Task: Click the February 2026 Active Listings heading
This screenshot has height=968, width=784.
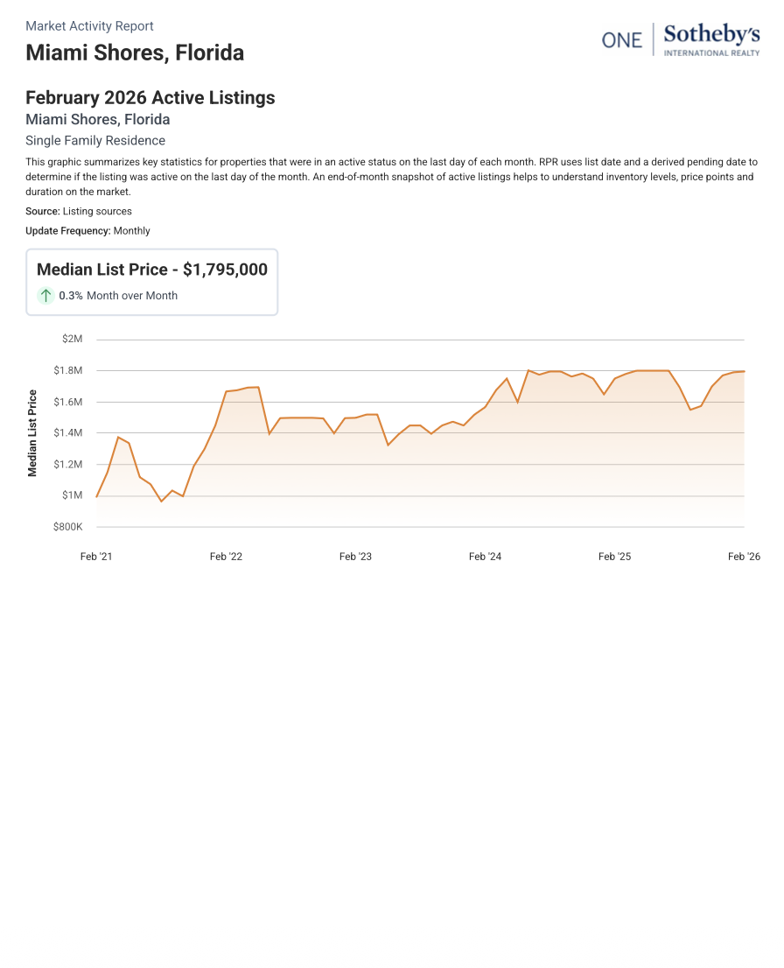Action: coord(150,97)
